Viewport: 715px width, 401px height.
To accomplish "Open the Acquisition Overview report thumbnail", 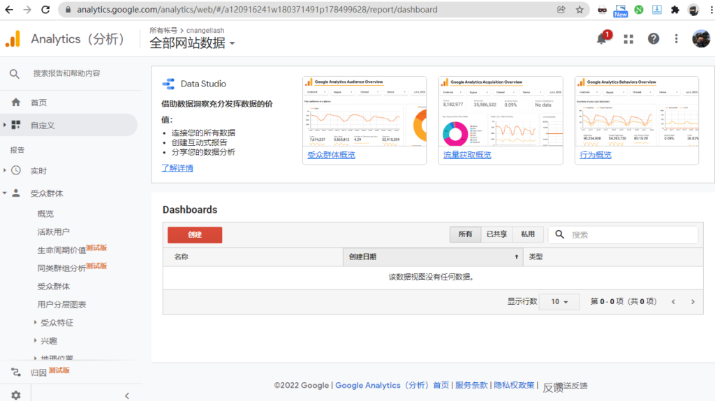I will point(501,112).
